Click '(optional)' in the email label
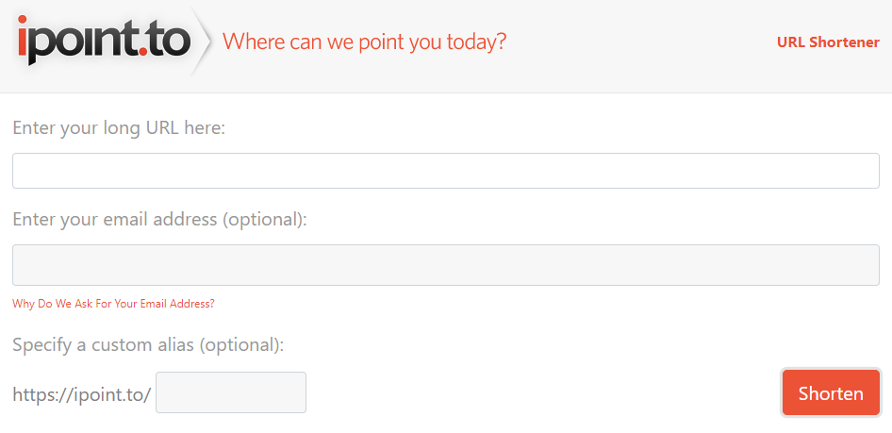This screenshot has width=892, height=433. (x=264, y=219)
